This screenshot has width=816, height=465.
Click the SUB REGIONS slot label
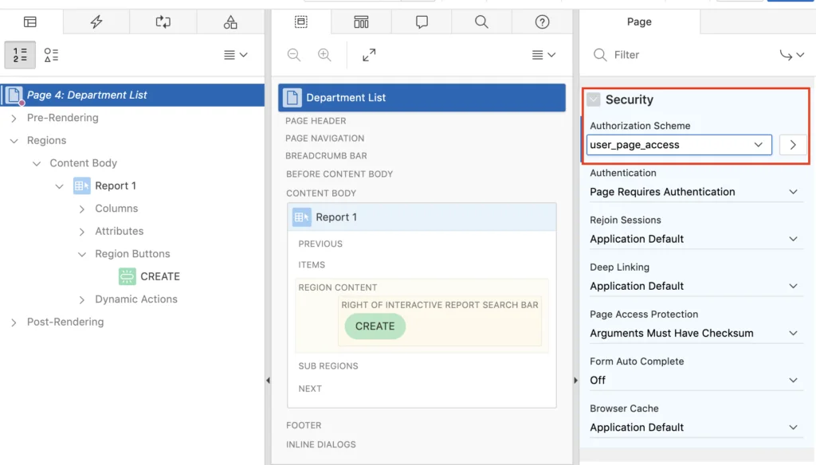click(x=328, y=366)
